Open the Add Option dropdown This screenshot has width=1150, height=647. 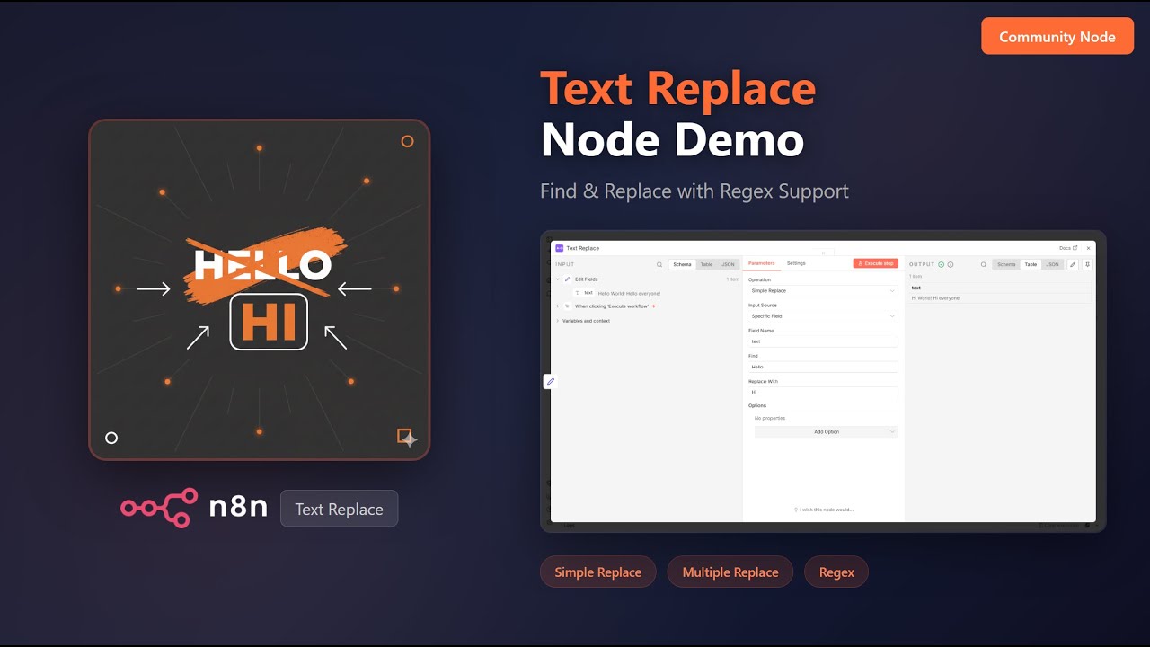pos(827,432)
